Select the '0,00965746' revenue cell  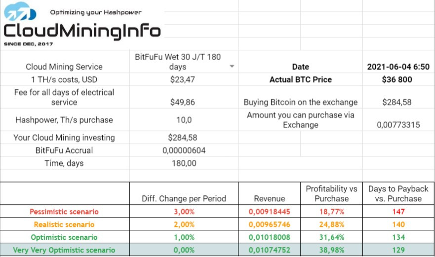(x=270, y=224)
